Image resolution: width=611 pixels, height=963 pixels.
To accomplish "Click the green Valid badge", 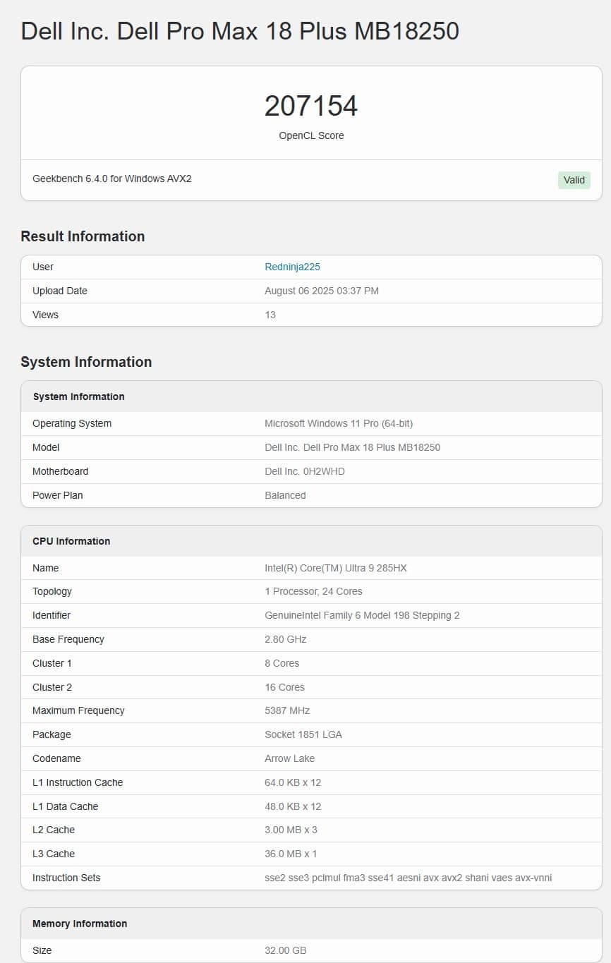I will coord(574,180).
